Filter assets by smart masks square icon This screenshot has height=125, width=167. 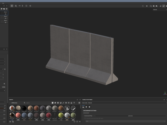[58, 103]
